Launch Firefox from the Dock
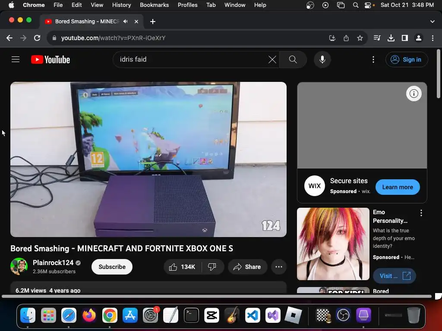442x331 pixels. (x=89, y=315)
